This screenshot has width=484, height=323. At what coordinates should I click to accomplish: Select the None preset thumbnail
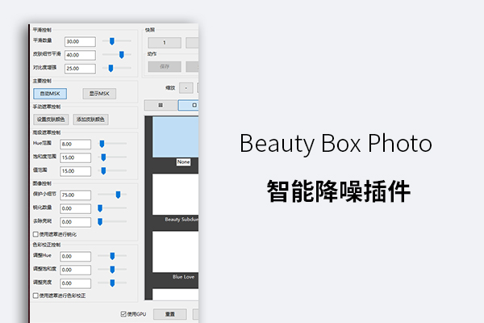coord(176,137)
